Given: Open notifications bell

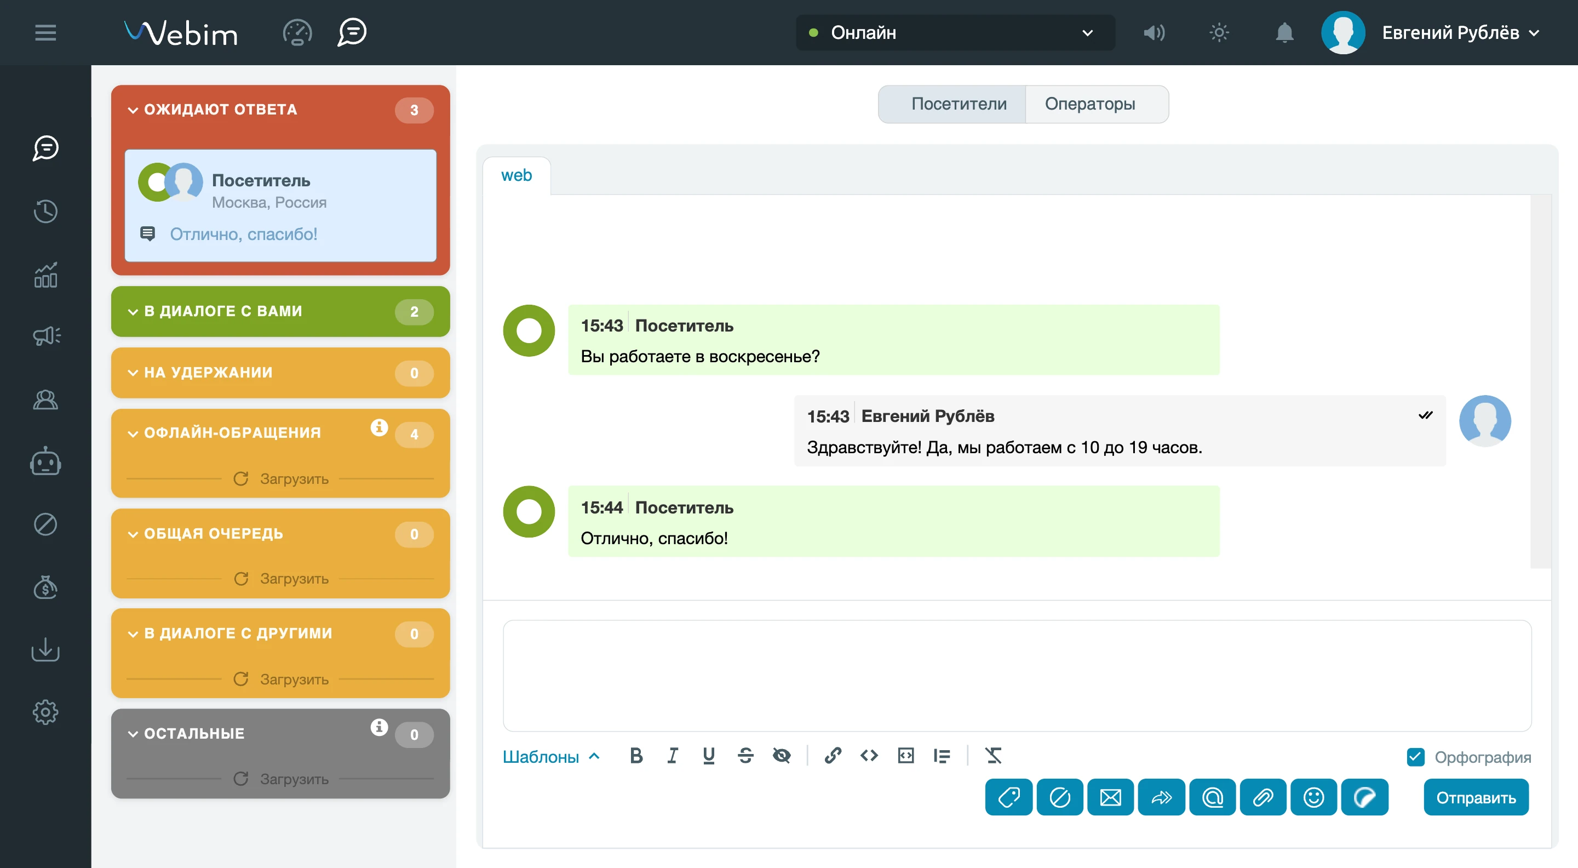Looking at the screenshot, I should pos(1284,32).
